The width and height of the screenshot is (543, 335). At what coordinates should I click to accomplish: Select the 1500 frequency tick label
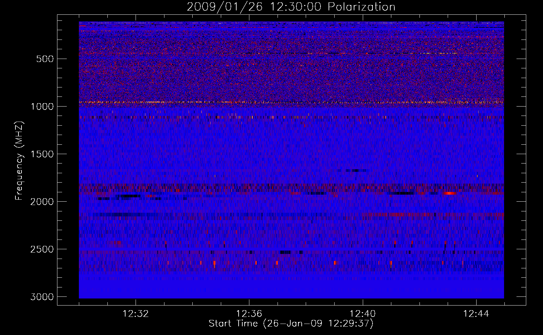click(42, 154)
